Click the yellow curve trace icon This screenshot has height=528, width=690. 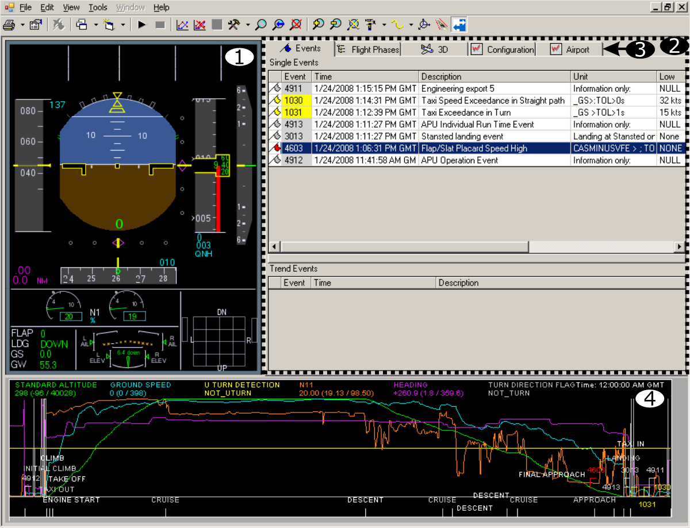point(397,25)
